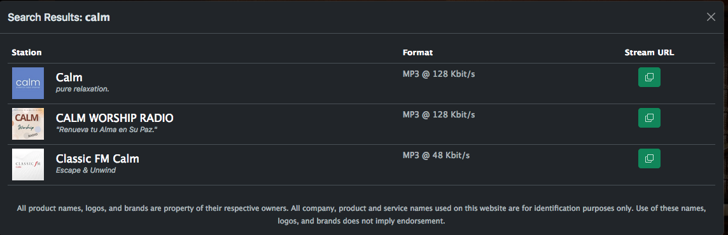Image resolution: width=728 pixels, height=235 pixels.
Task: Choose the Classic FM Calm station title
Action: [x=97, y=159]
